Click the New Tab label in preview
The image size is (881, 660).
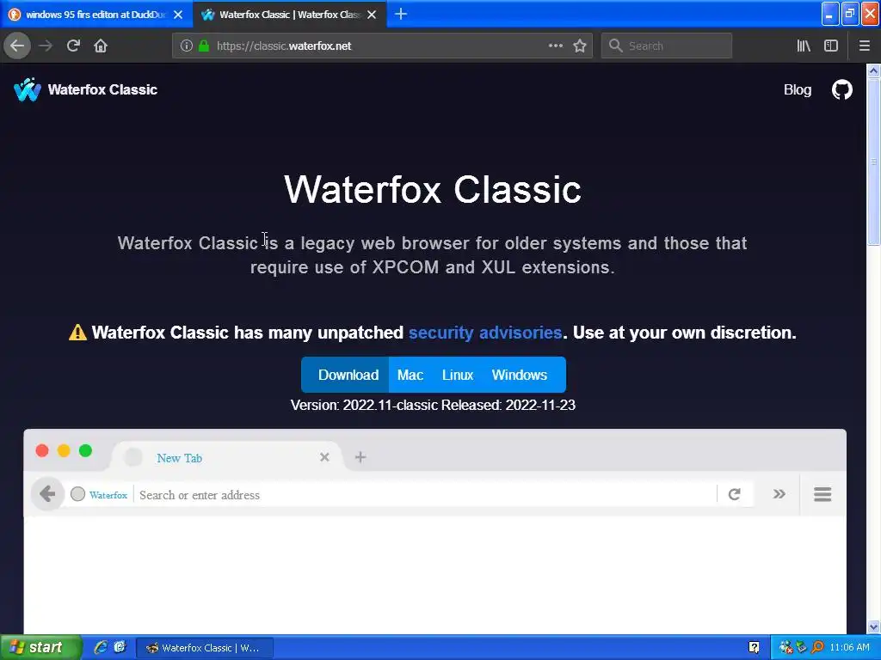179,458
